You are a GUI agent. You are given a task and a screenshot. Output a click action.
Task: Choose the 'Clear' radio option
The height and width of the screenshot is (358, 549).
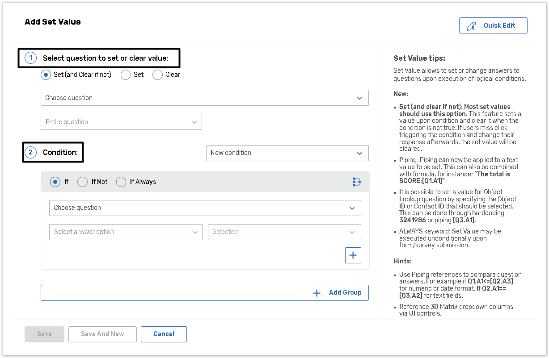tap(157, 75)
